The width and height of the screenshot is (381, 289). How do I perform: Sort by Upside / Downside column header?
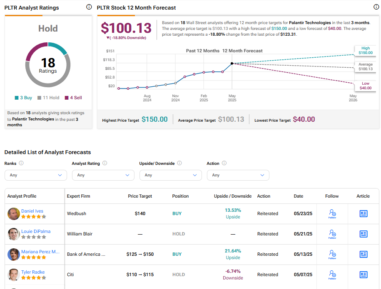click(x=233, y=196)
